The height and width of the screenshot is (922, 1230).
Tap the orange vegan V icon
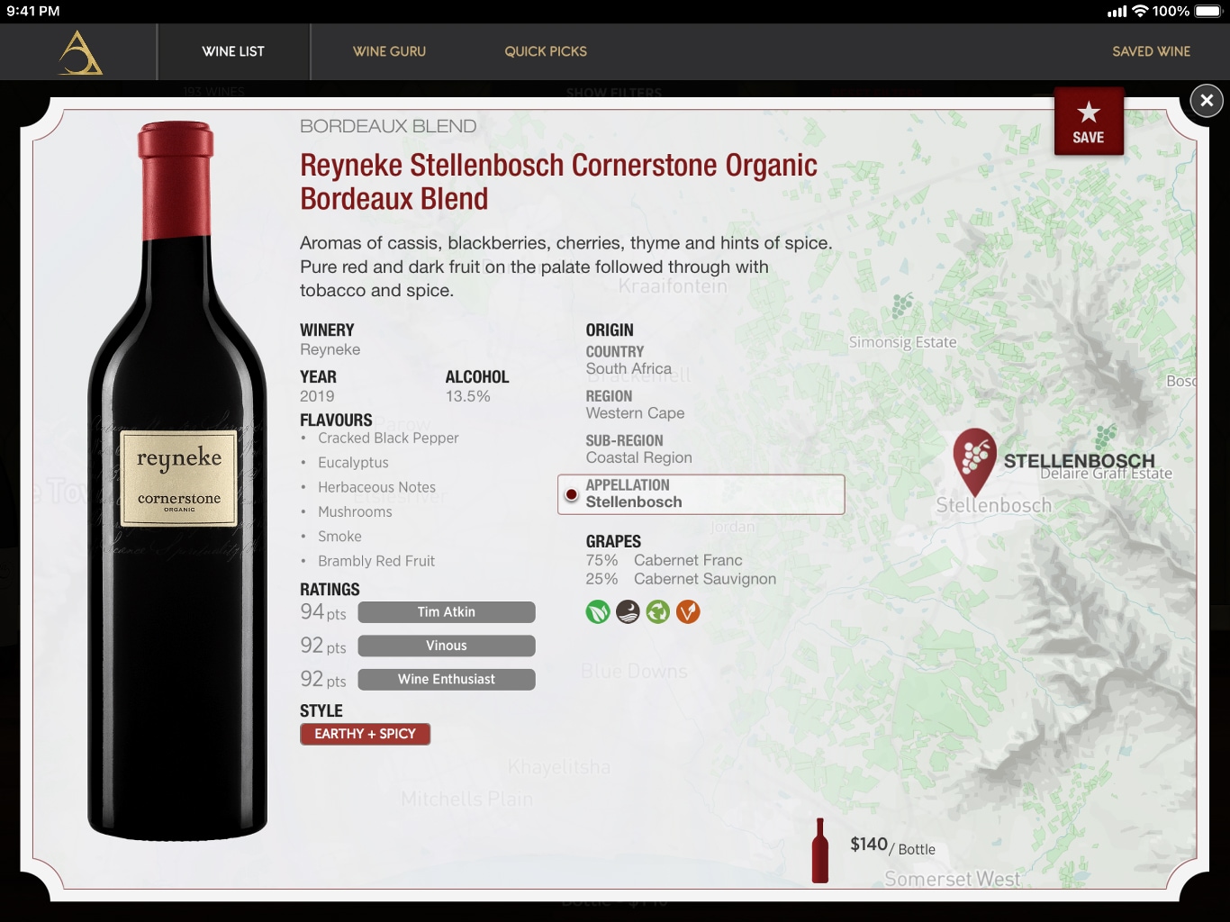688,612
